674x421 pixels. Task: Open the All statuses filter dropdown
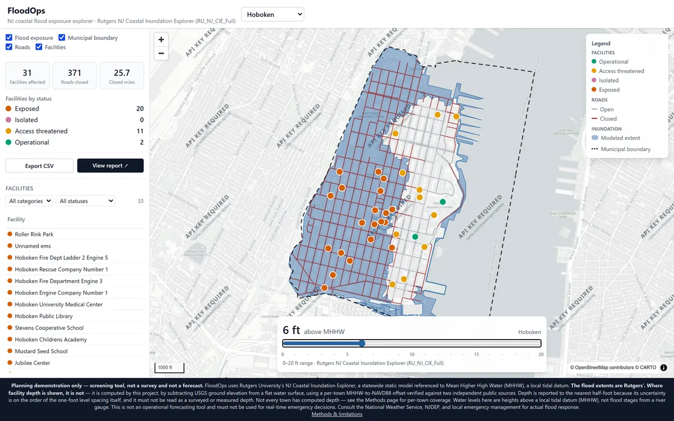(85, 201)
